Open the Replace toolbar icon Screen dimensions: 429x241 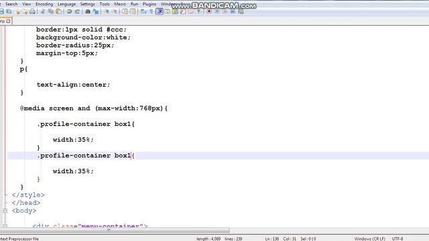[96, 11]
